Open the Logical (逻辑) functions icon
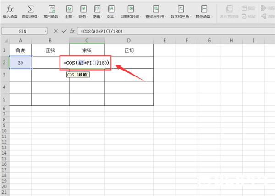The height and width of the screenshot is (196, 275). [x=97, y=9]
